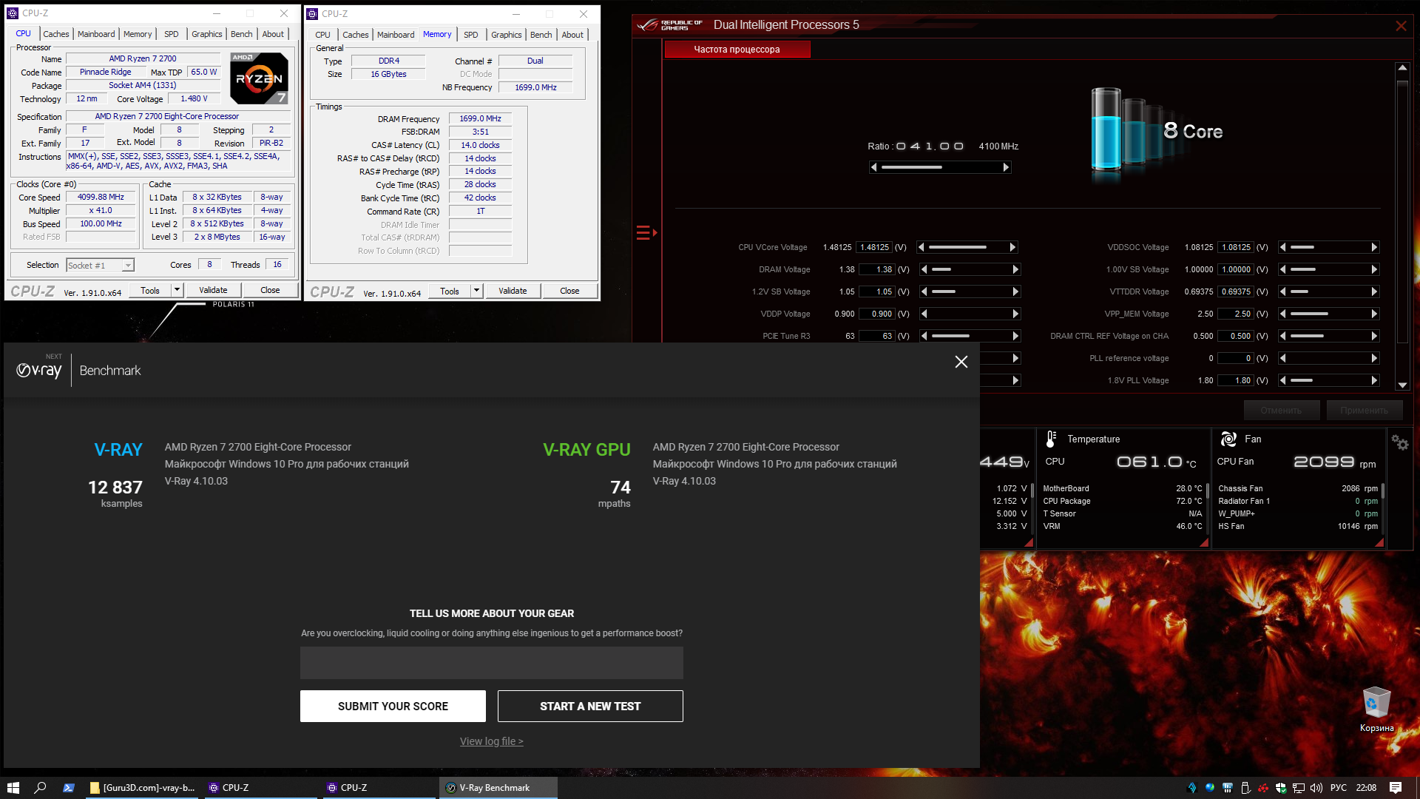1420x799 pixels.
Task: Click the Fan panel icon
Action: pyautogui.click(x=1228, y=439)
